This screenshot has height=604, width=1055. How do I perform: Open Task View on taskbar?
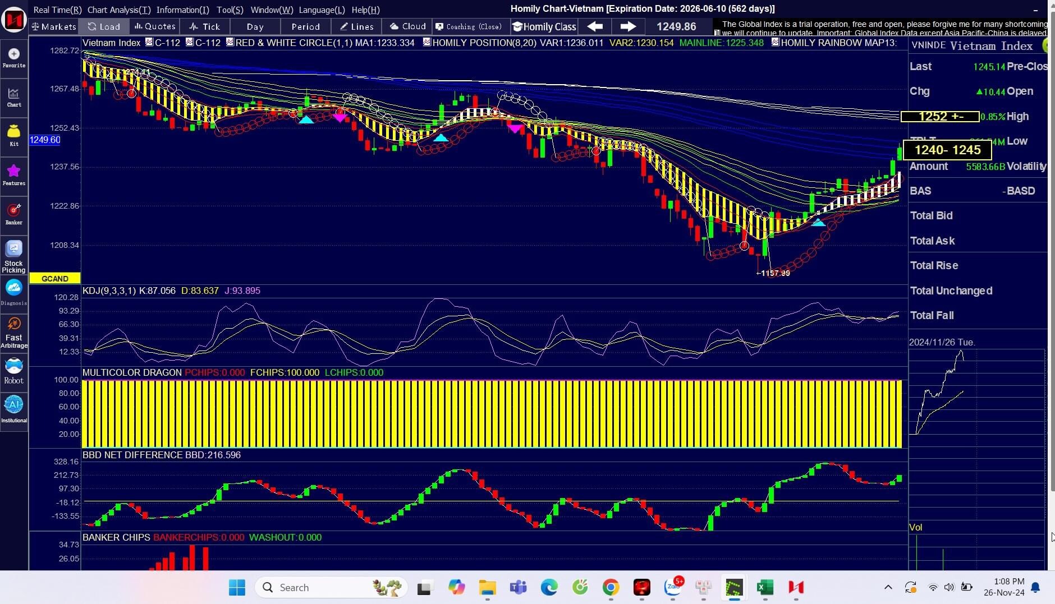point(425,587)
